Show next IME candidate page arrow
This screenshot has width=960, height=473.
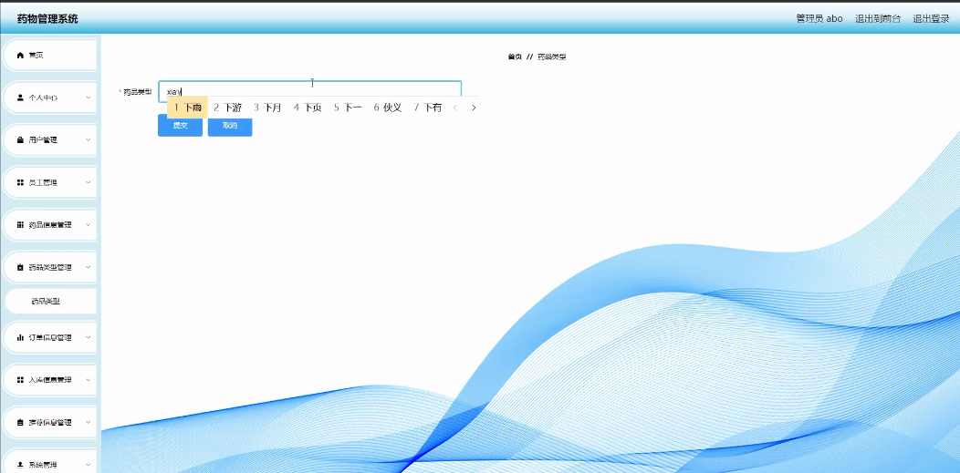pos(474,108)
